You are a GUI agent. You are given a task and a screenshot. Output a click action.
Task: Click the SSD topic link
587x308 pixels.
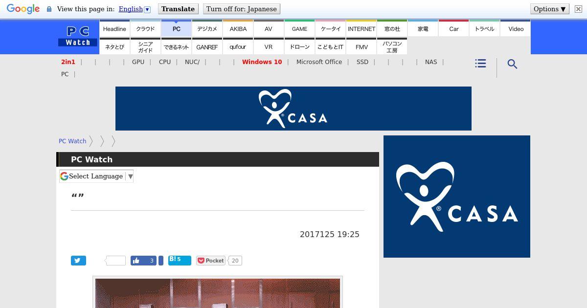[x=362, y=62]
